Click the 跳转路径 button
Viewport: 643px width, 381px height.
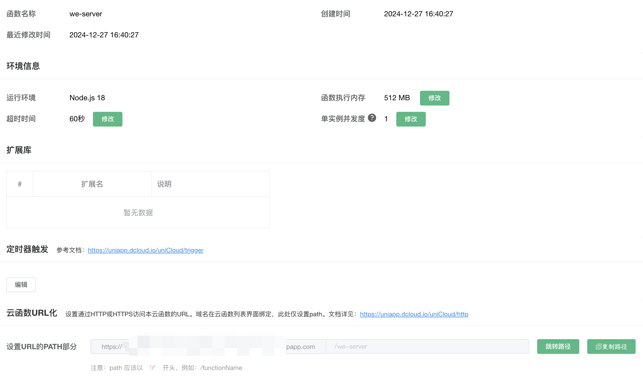pos(558,347)
